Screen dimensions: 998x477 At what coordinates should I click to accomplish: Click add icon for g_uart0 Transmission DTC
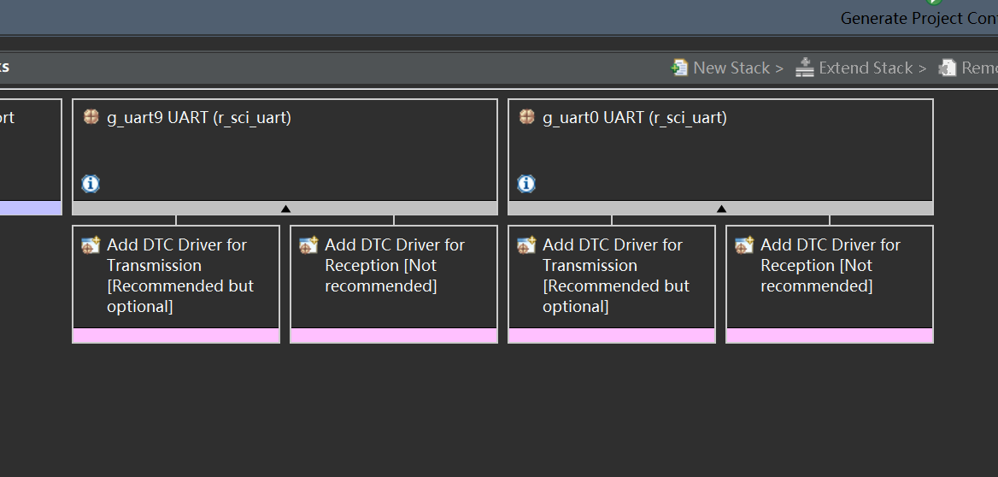tap(526, 244)
